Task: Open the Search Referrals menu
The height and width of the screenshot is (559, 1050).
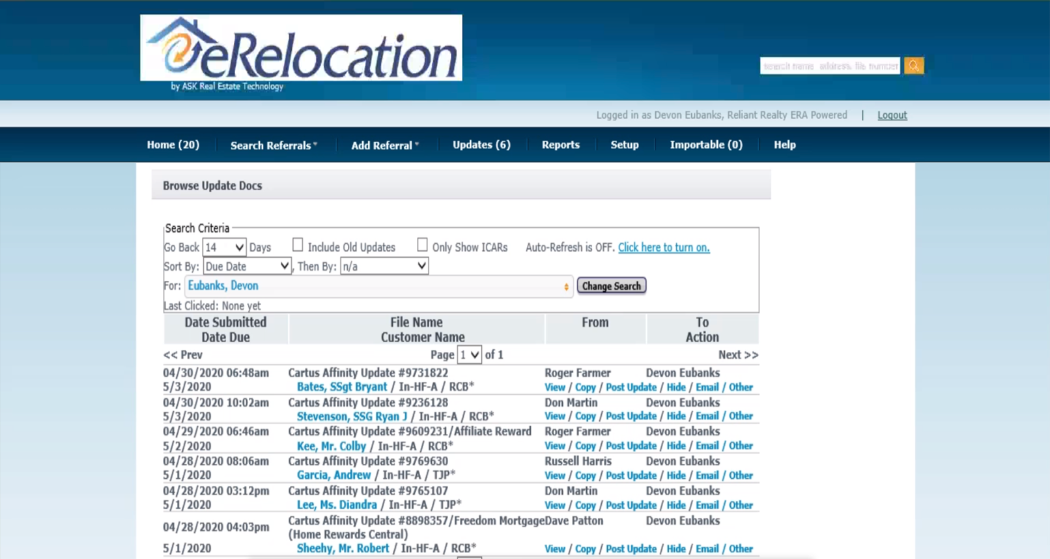Action: [273, 145]
